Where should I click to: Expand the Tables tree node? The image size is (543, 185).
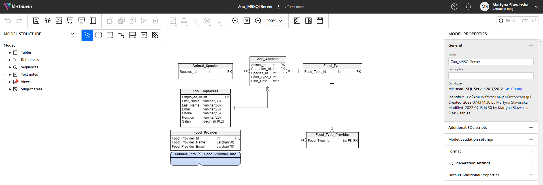[10, 53]
